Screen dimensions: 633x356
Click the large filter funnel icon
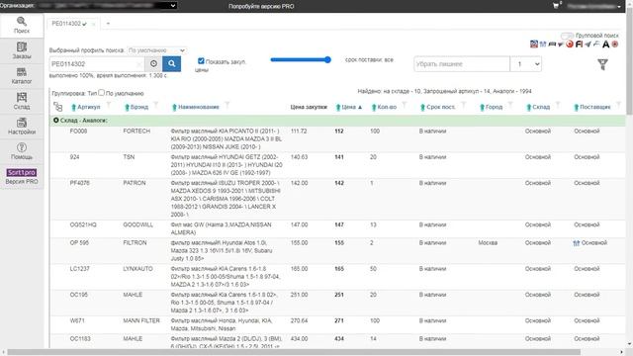[602, 64]
